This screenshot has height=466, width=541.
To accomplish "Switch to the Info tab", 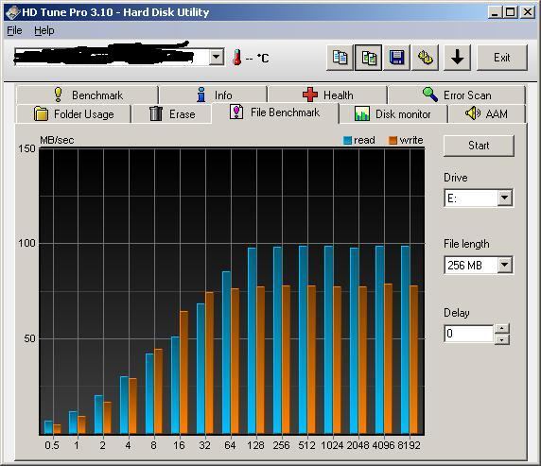I will pos(213,95).
